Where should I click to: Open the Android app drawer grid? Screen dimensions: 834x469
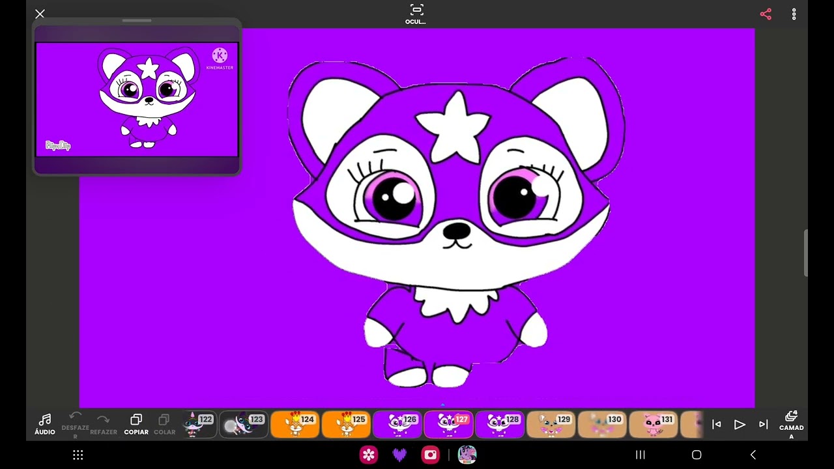point(78,455)
